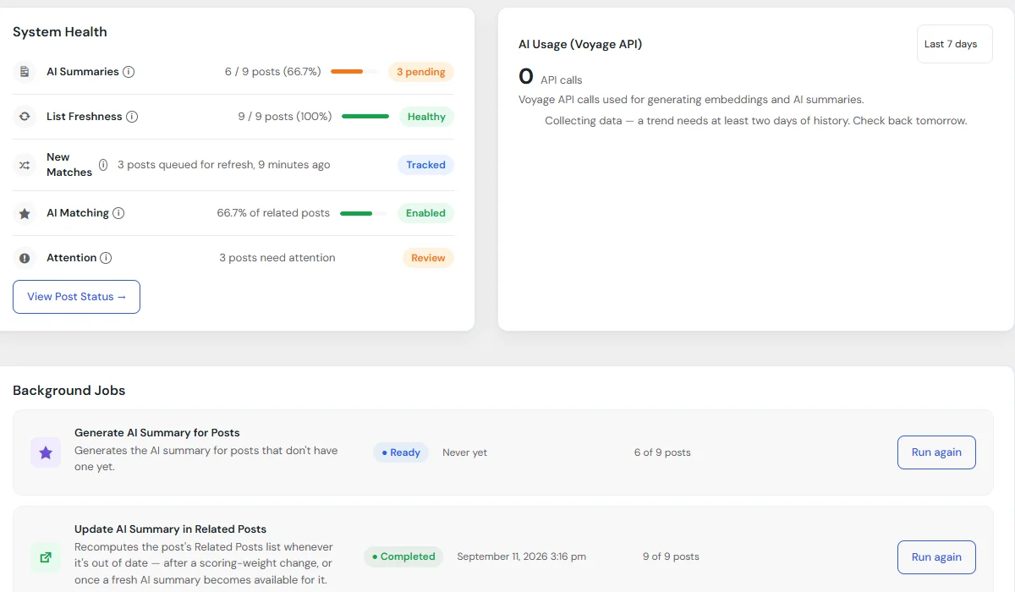
Task: Run again the Update AI Summary job
Action: coord(936,557)
